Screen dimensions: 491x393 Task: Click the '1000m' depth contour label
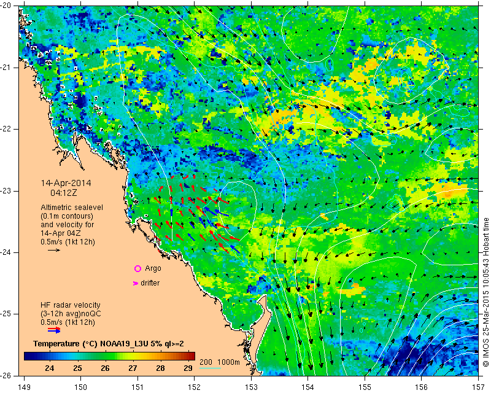pyautogui.click(x=228, y=362)
